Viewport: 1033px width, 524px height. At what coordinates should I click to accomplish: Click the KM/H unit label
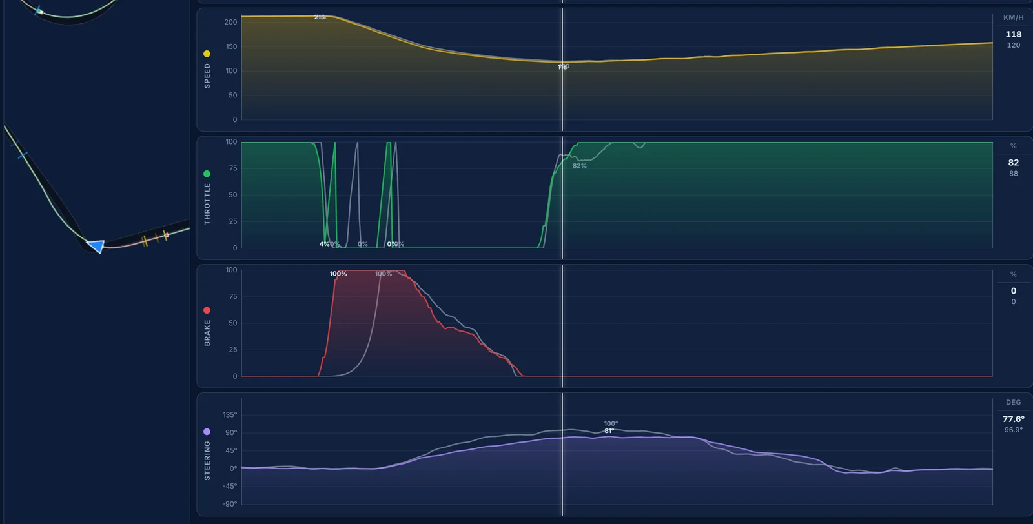pyautogui.click(x=1013, y=18)
